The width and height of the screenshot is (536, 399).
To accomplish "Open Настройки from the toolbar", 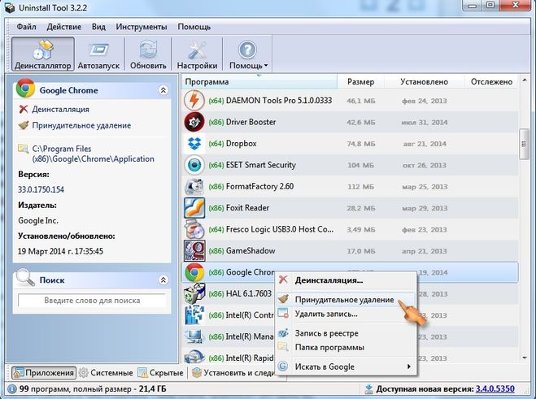I will pyautogui.click(x=197, y=54).
